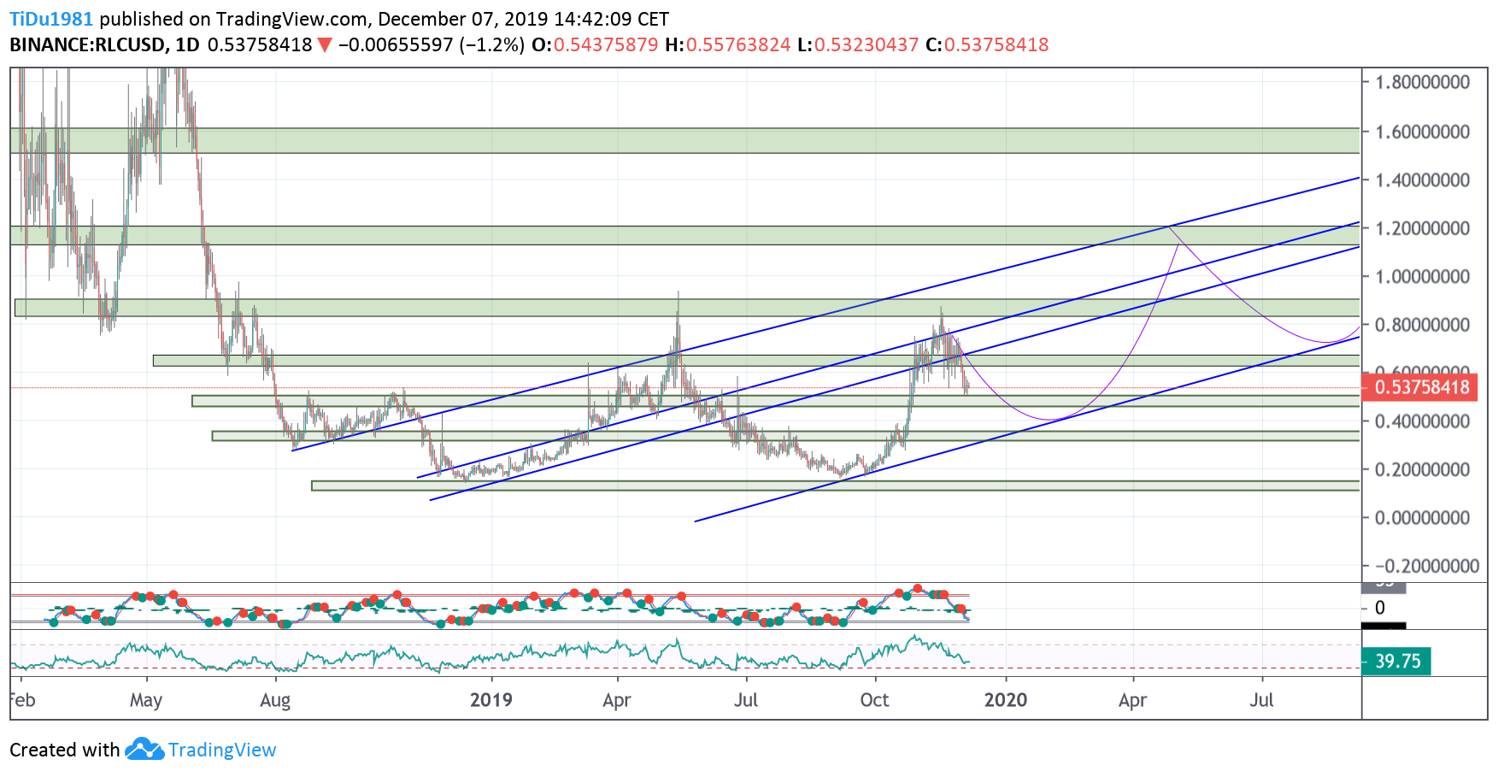Image resolution: width=1498 pixels, height=777 pixels.
Task: Click the Aug label on time axis
Action: 275,701
